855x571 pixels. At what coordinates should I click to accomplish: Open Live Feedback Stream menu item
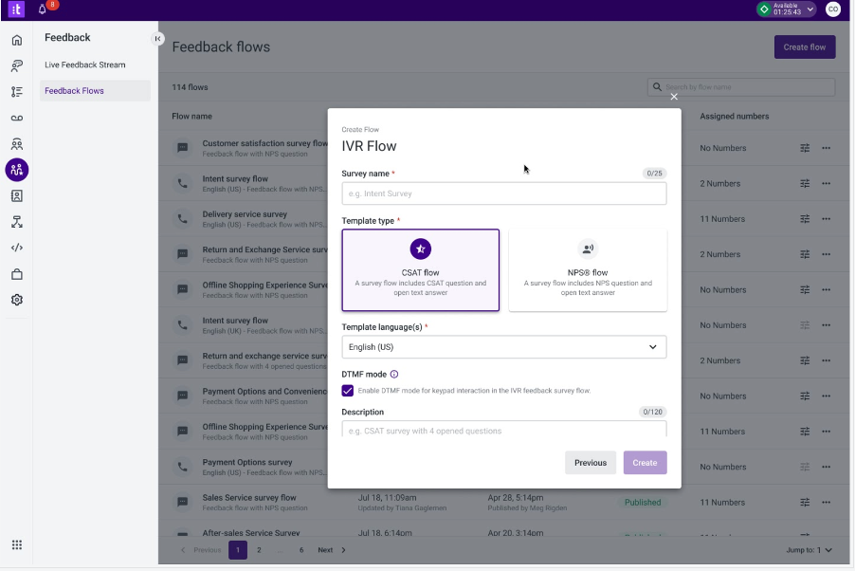pyautogui.click(x=85, y=64)
